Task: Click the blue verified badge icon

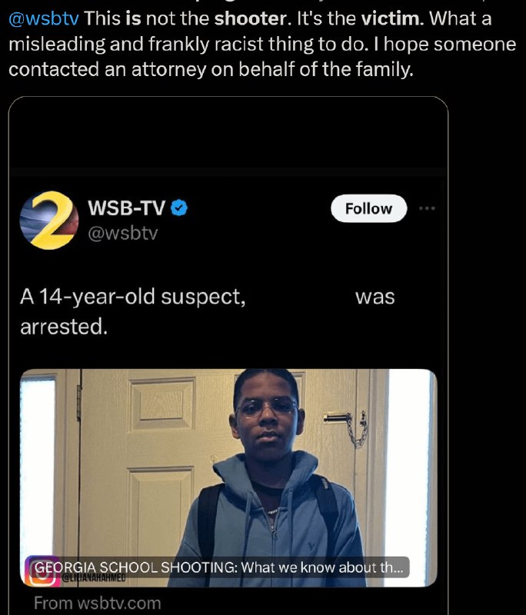Action: (x=179, y=208)
